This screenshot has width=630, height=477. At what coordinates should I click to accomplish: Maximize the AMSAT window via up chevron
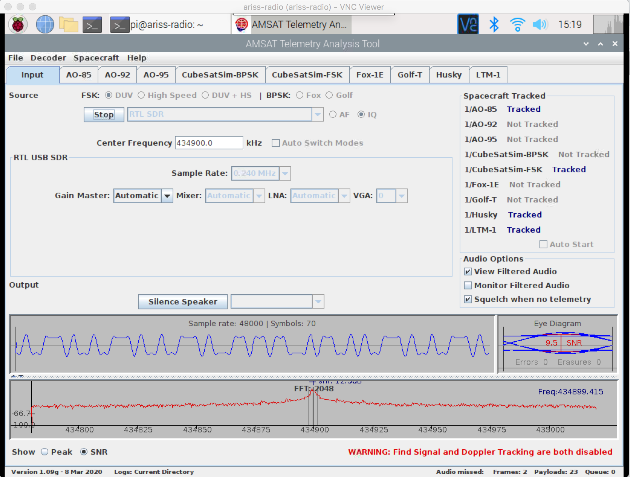(600, 44)
